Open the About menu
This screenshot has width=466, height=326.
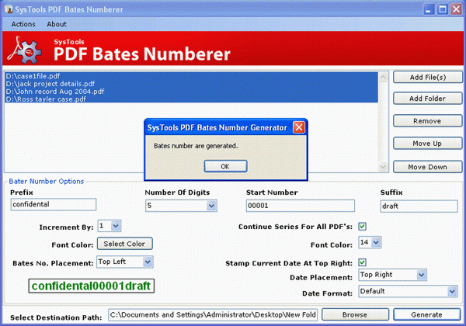point(57,24)
